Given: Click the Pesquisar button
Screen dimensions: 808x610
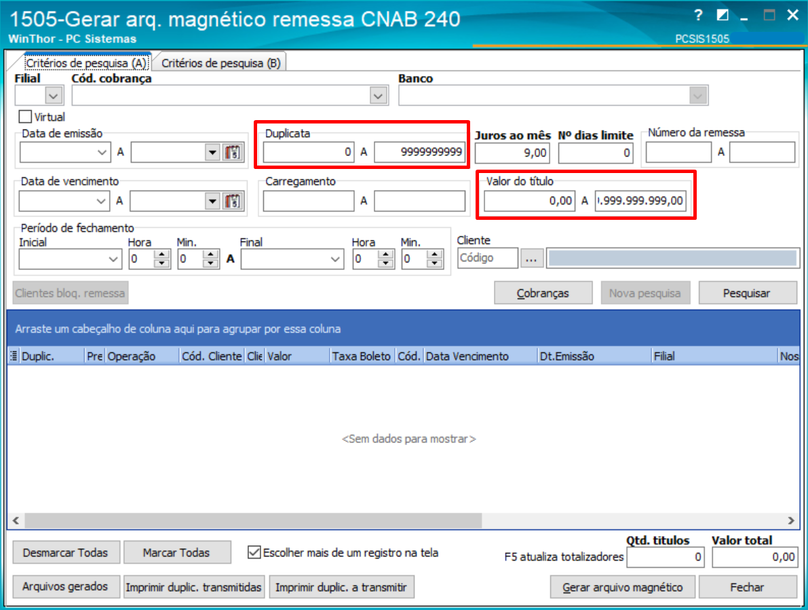Looking at the screenshot, I should pyautogui.click(x=747, y=293).
